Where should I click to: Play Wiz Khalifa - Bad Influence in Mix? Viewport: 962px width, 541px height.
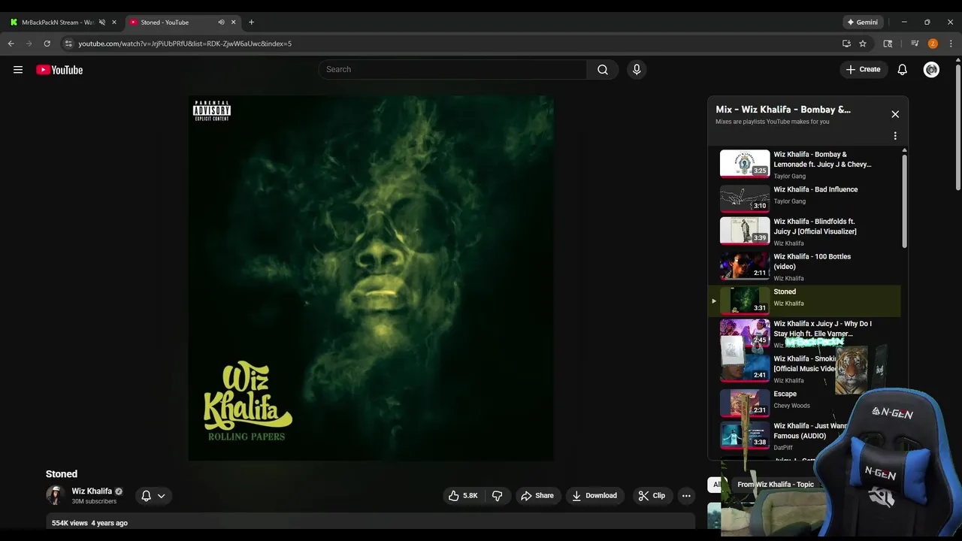(804, 198)
